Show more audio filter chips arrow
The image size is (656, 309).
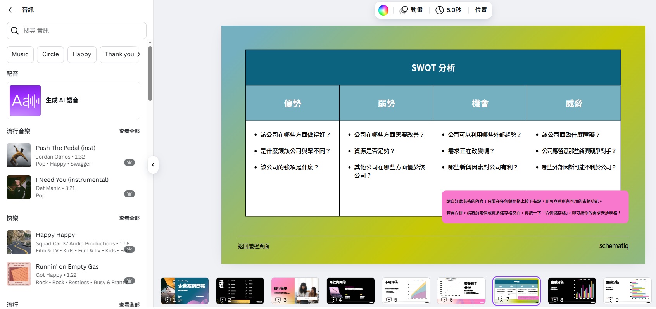point(139,54)
